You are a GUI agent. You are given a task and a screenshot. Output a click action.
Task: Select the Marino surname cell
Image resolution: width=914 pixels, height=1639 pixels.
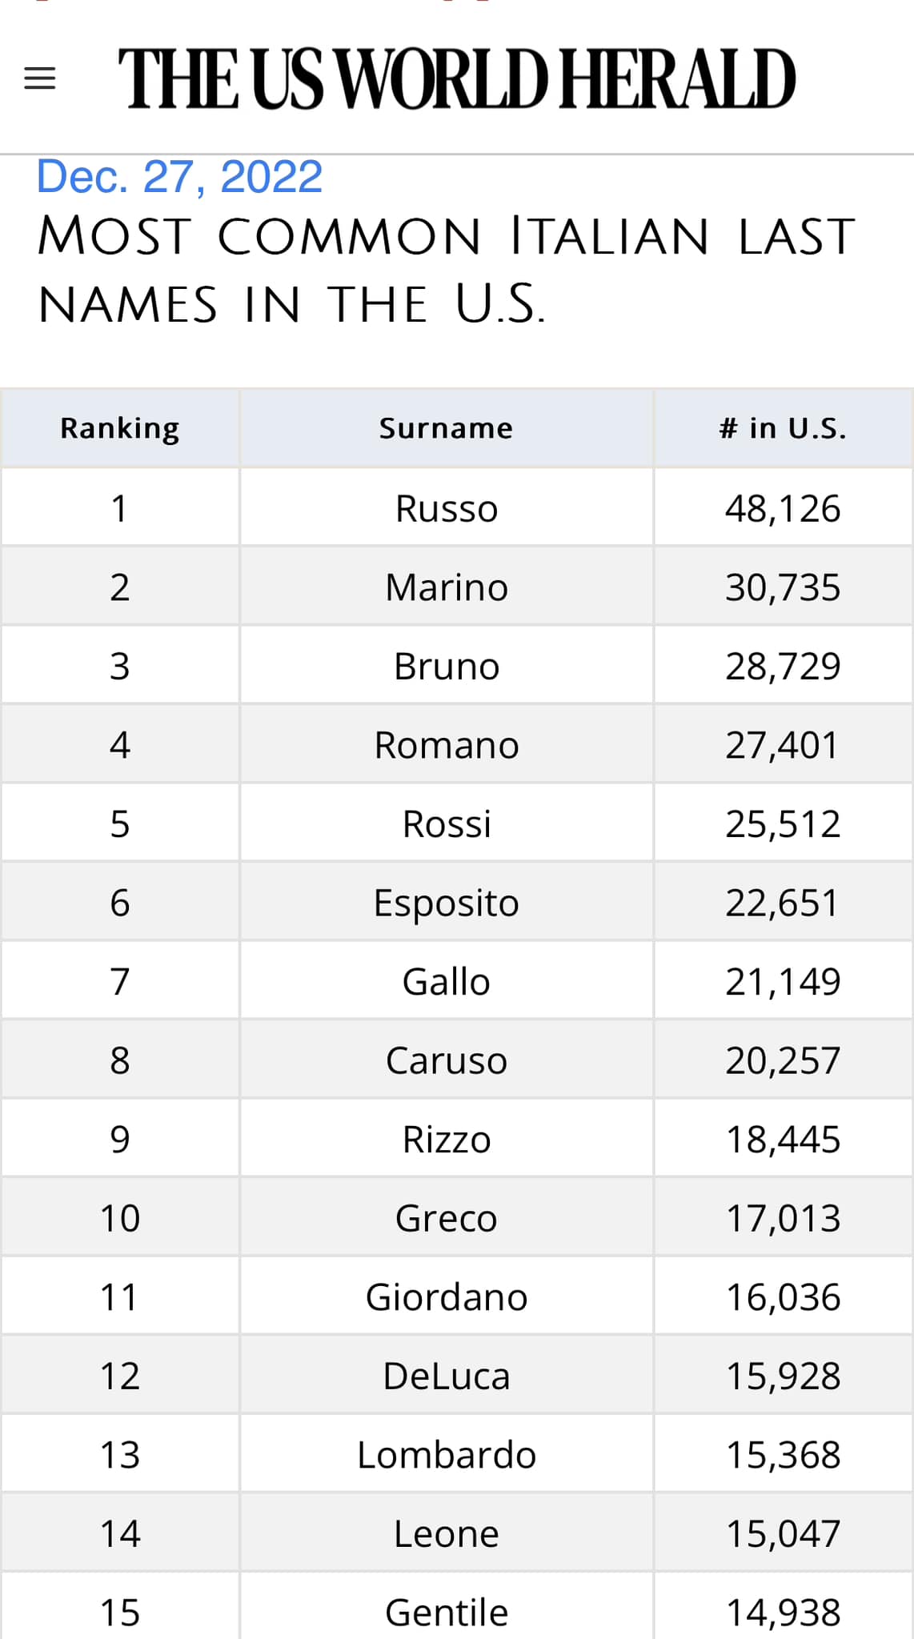point(447,587)
